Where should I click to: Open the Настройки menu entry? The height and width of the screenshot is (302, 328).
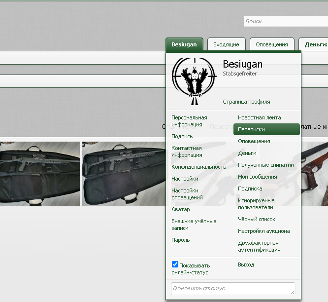tap(185, 179)
